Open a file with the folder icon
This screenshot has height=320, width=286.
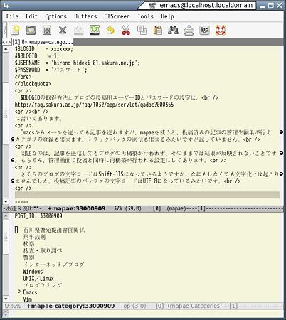point(31,30)
